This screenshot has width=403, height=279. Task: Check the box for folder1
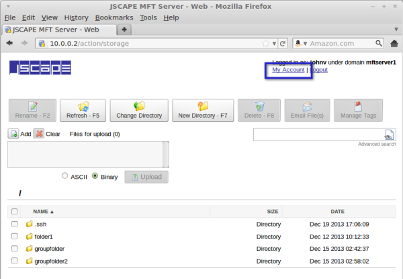click(15, 237)
